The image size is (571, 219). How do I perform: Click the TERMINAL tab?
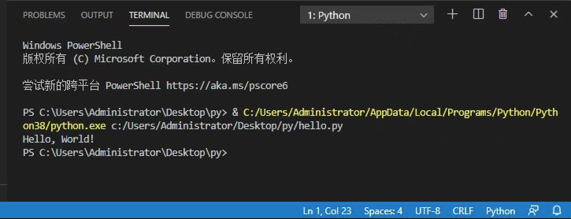tap(149, 15)
